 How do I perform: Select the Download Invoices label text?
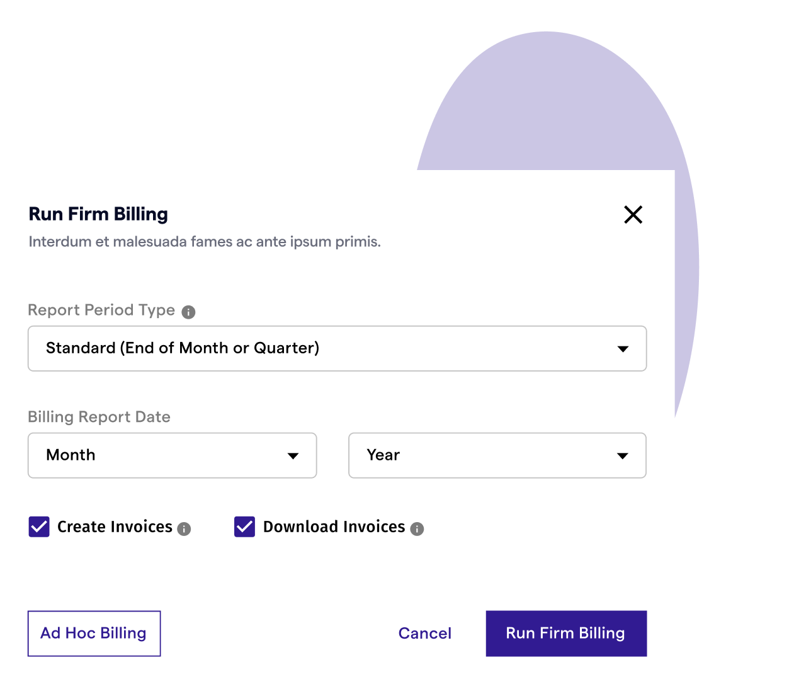(334, 527)
